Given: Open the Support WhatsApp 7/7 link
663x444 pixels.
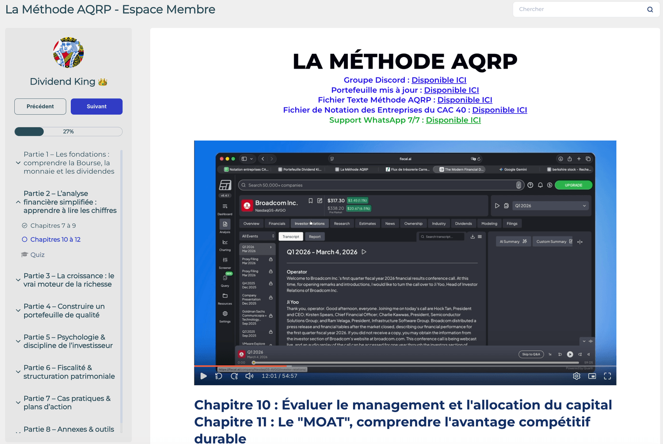Looking at the screenshot, I should (x=453, y=120).
